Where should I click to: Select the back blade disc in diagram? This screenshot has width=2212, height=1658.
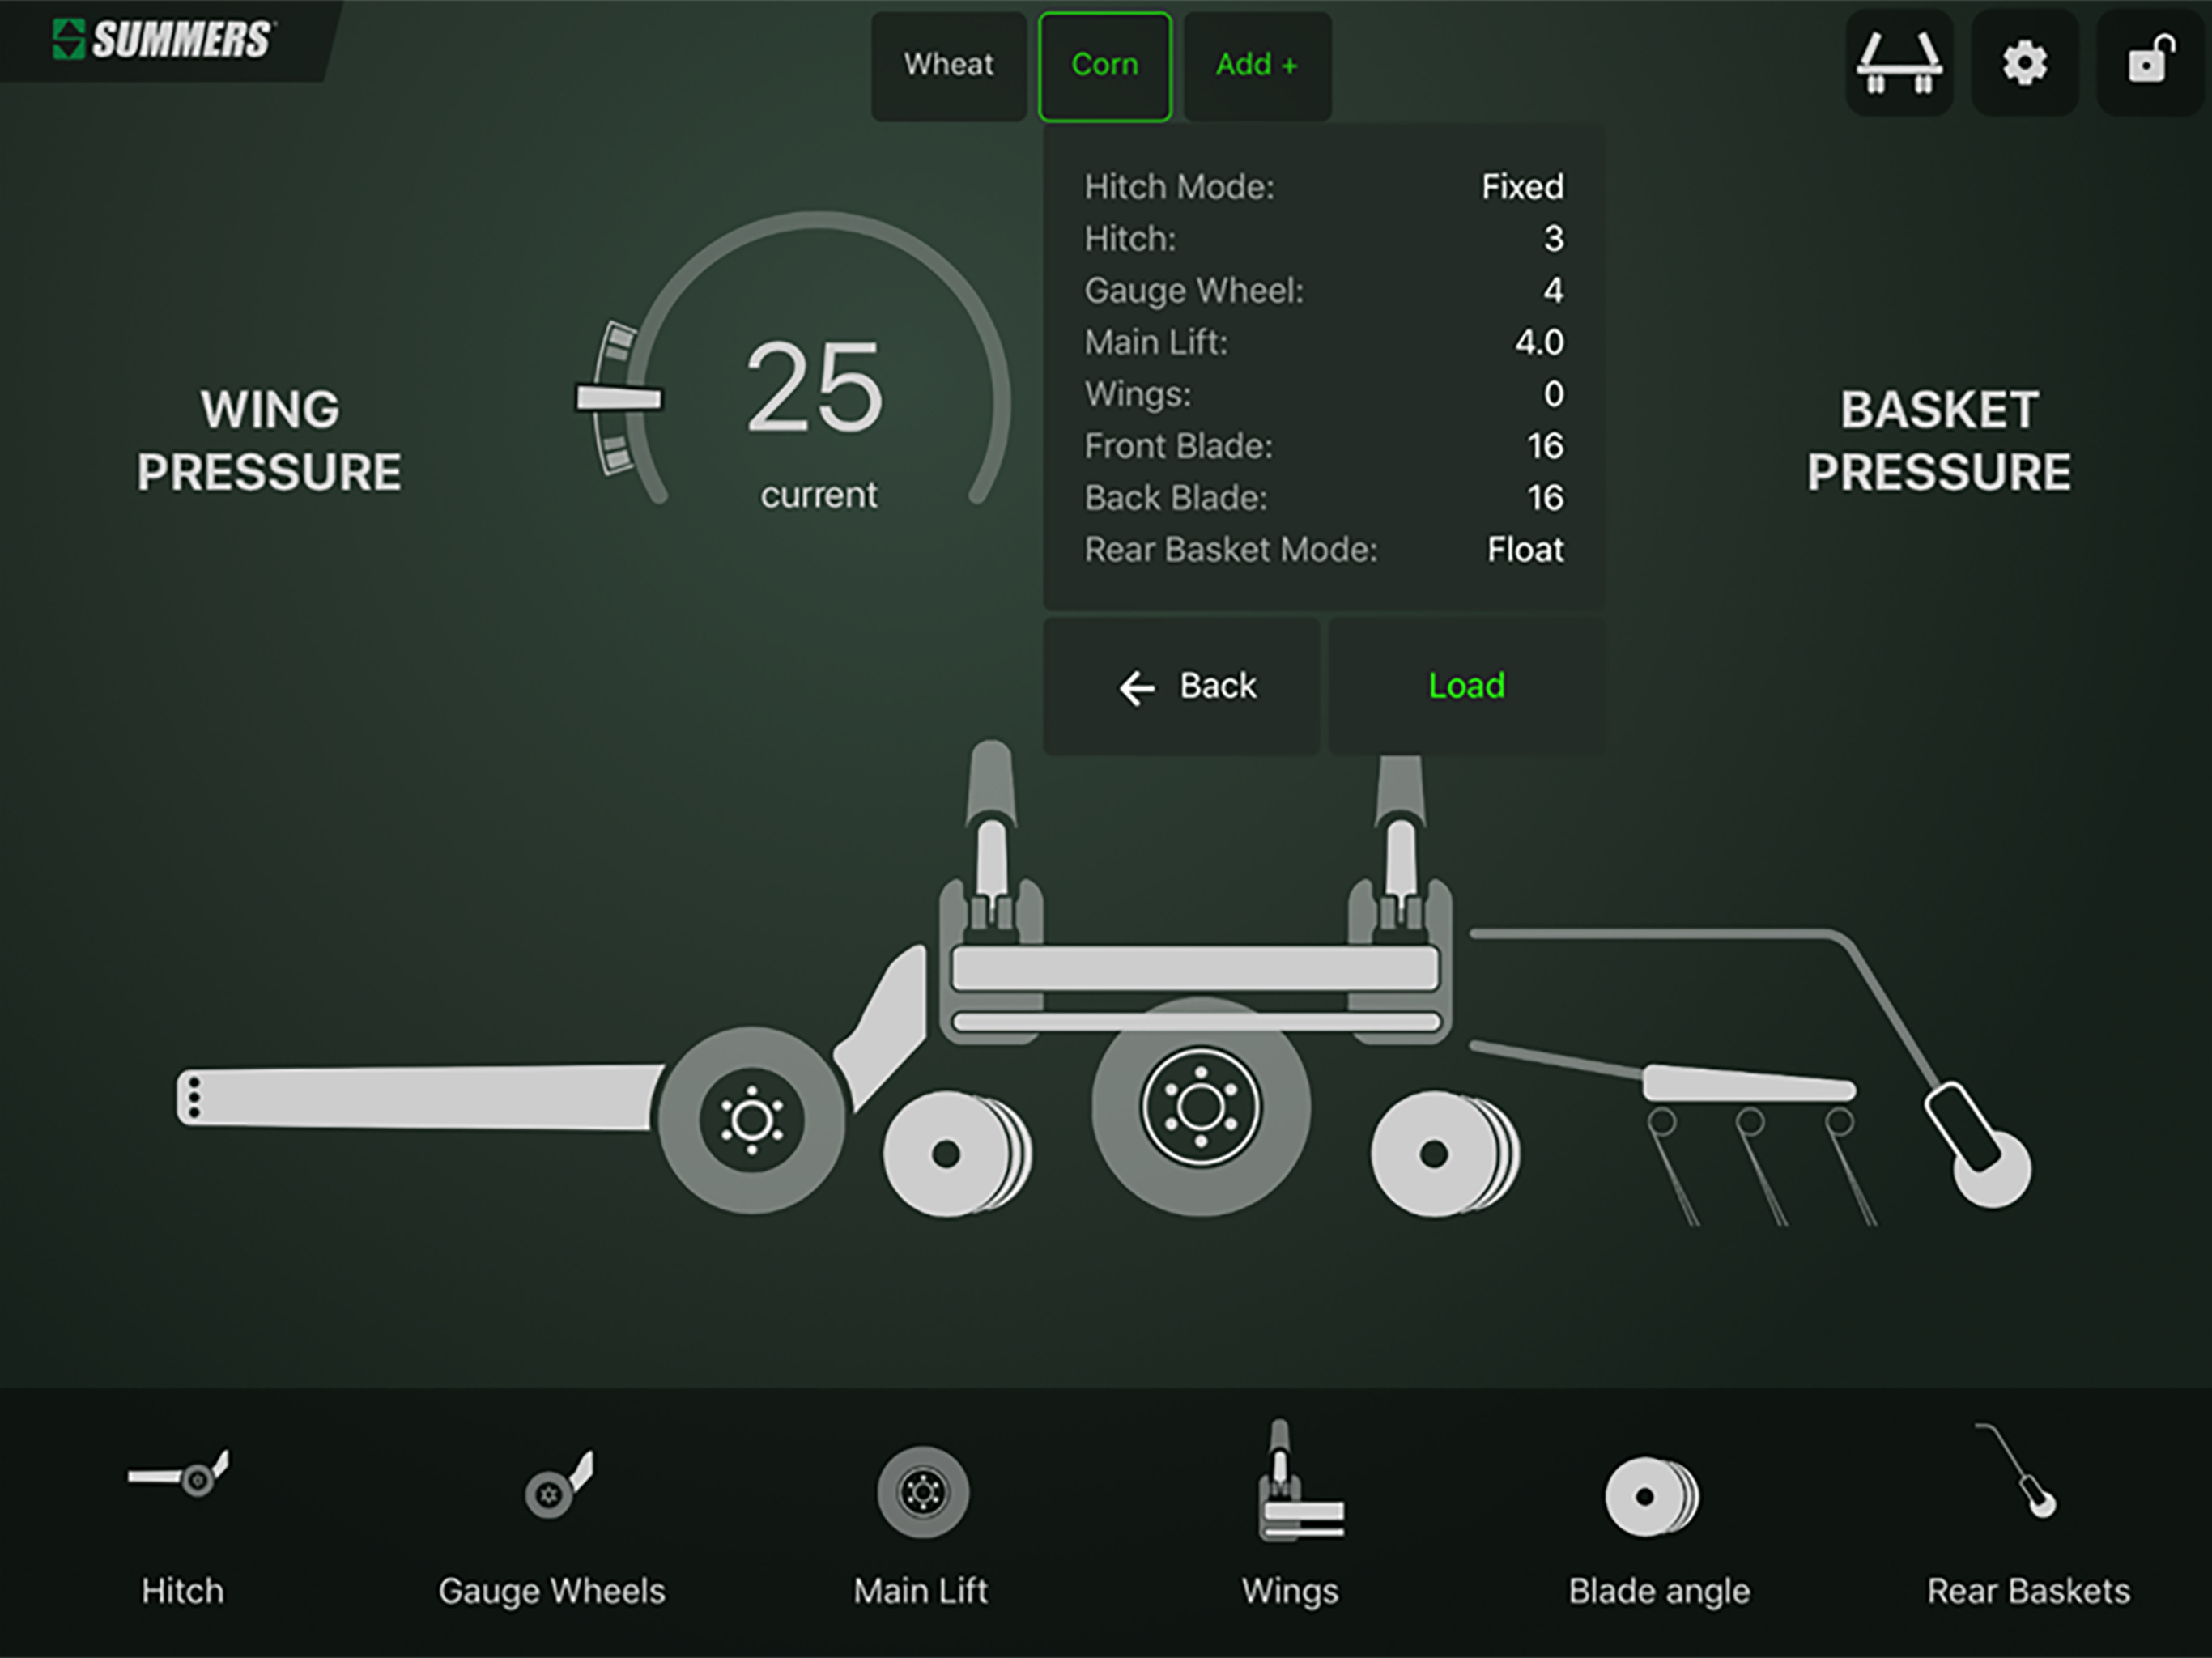[1445, 1154]
